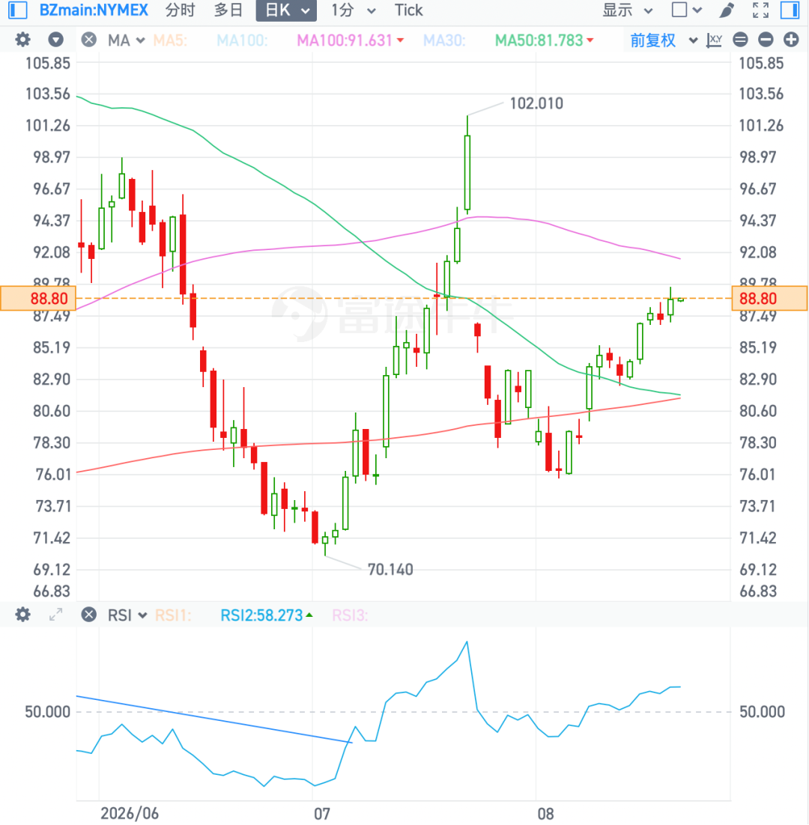This screenshot has height=825, width=809.
Task: Click the 08 month axis label
Action: pos(546,814)
